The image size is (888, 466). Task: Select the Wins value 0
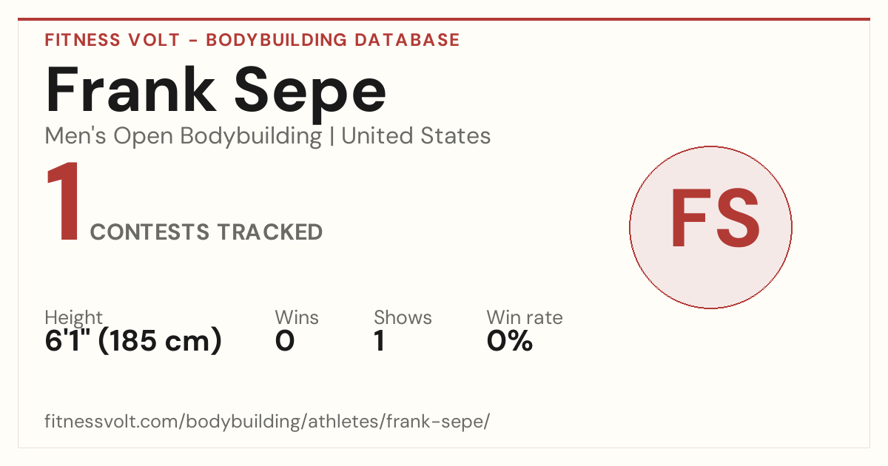[285, 342]
